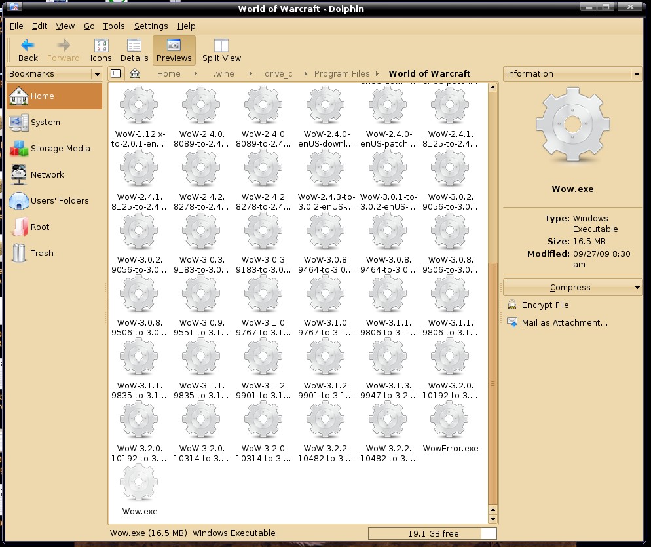Click the 16.5 MB size value in Information panel
This screenshot has width=651, height=547.
point(589,242)
